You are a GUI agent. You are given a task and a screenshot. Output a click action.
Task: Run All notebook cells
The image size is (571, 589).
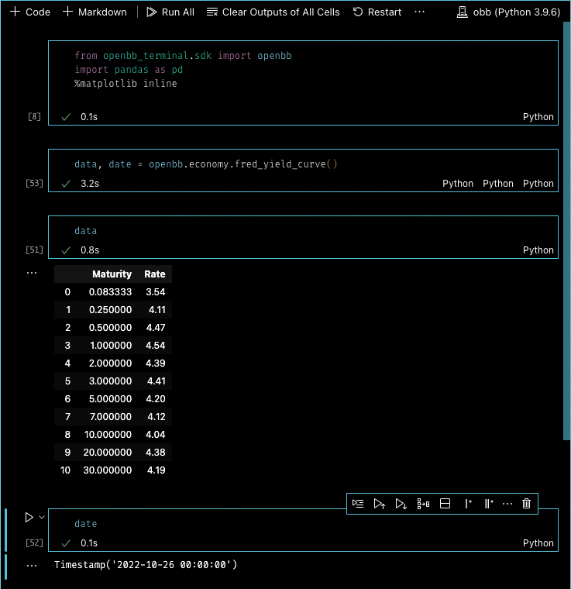170,12
